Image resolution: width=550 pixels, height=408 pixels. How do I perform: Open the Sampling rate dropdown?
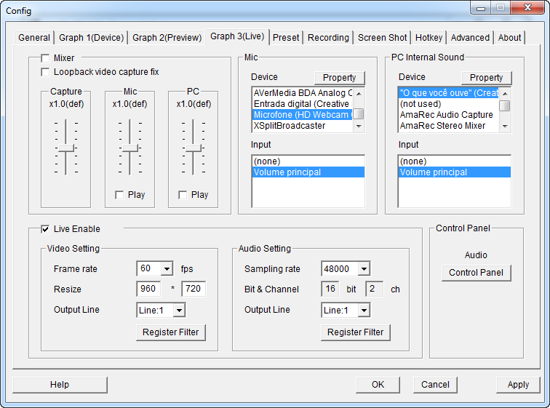tap(364, 269)
